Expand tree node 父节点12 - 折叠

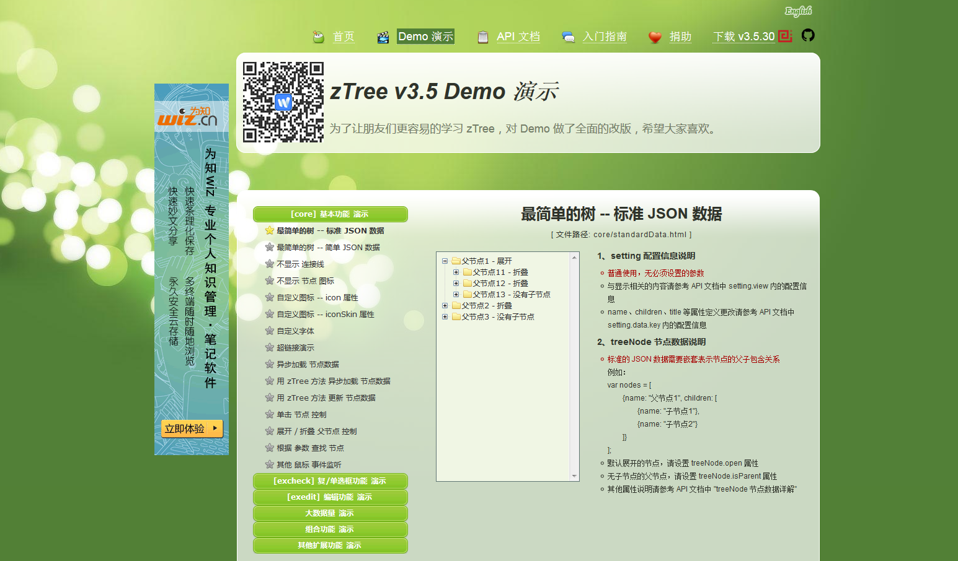point(456,284)
